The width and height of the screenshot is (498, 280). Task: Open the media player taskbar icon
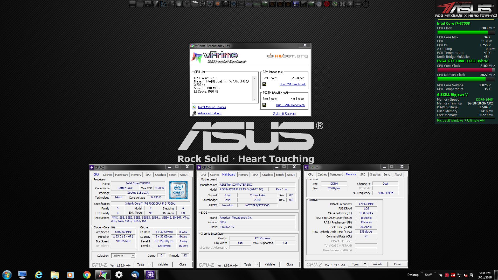tap(71, 275)
